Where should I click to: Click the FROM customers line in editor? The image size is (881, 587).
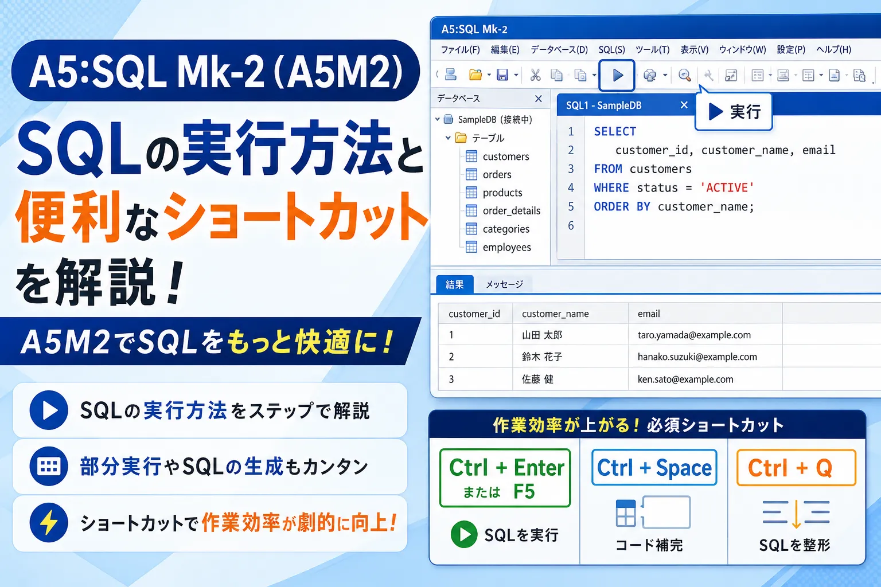coord(642,169)
